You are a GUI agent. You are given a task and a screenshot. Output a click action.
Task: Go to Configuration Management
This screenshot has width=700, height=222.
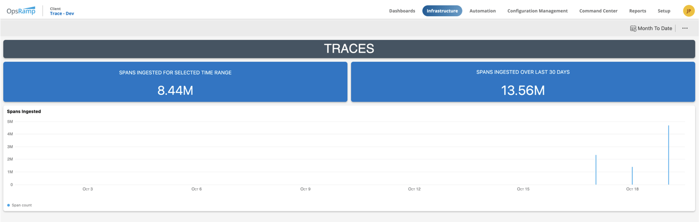pyautogui.click(x=537, y=11)
